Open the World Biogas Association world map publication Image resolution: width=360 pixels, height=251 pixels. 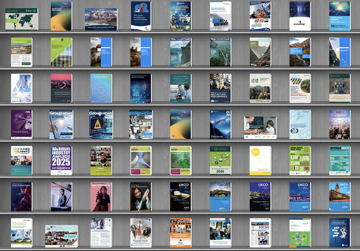(22, 19)
